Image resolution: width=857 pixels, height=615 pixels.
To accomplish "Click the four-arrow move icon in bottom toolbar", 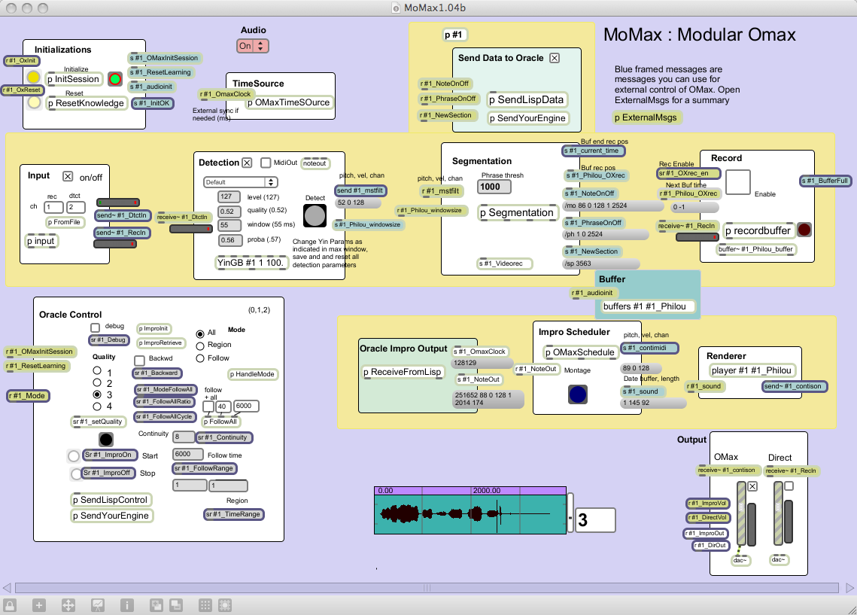I will tap(68, 605).
